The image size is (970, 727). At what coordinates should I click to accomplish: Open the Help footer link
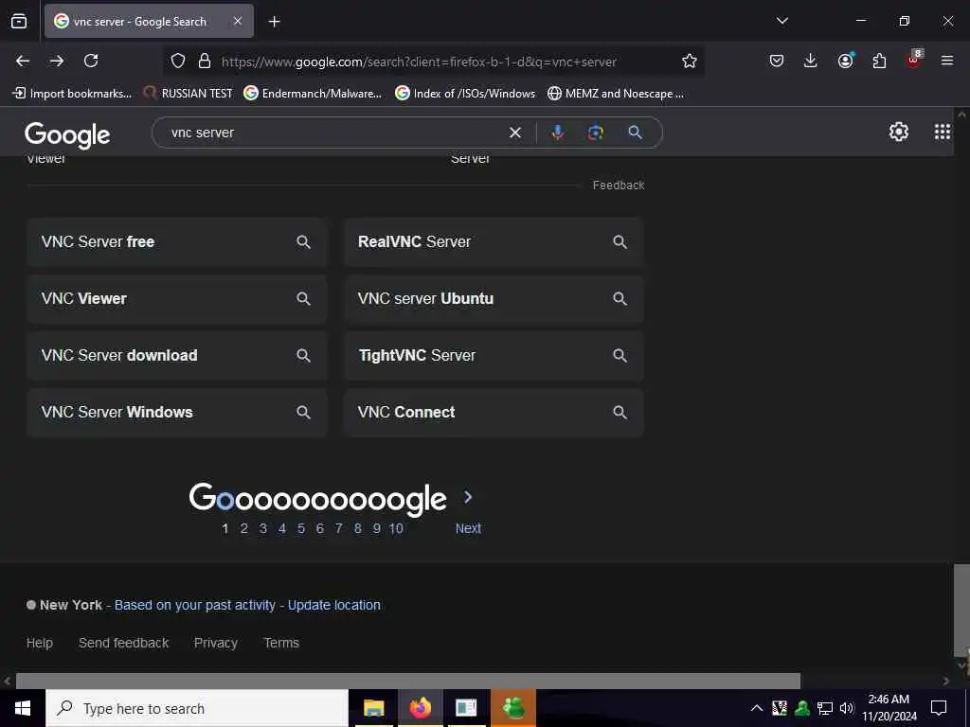pyautogui.click(x=40, y=643)
